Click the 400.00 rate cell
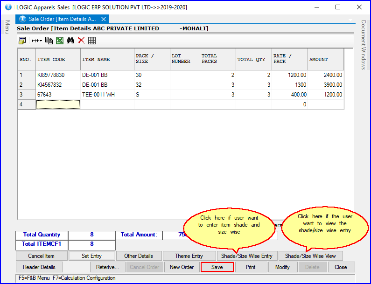The width and height of the screenshot is (371, 284). [290, 95]
